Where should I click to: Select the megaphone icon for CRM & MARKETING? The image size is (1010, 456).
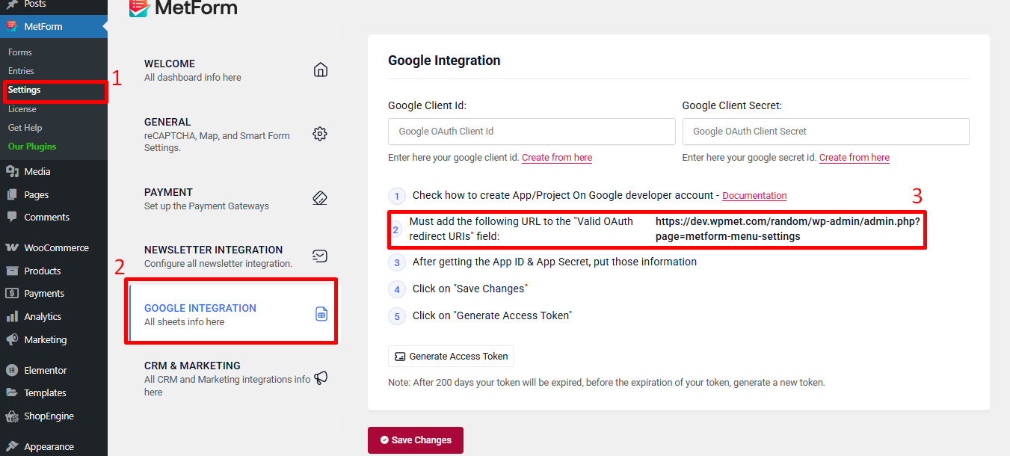(x=321, y=378)
